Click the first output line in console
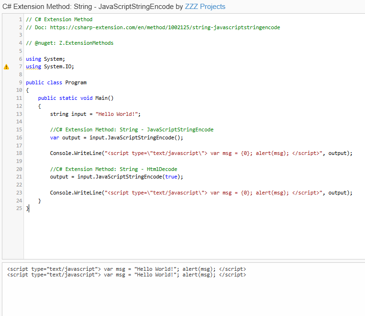 (127, 269)
